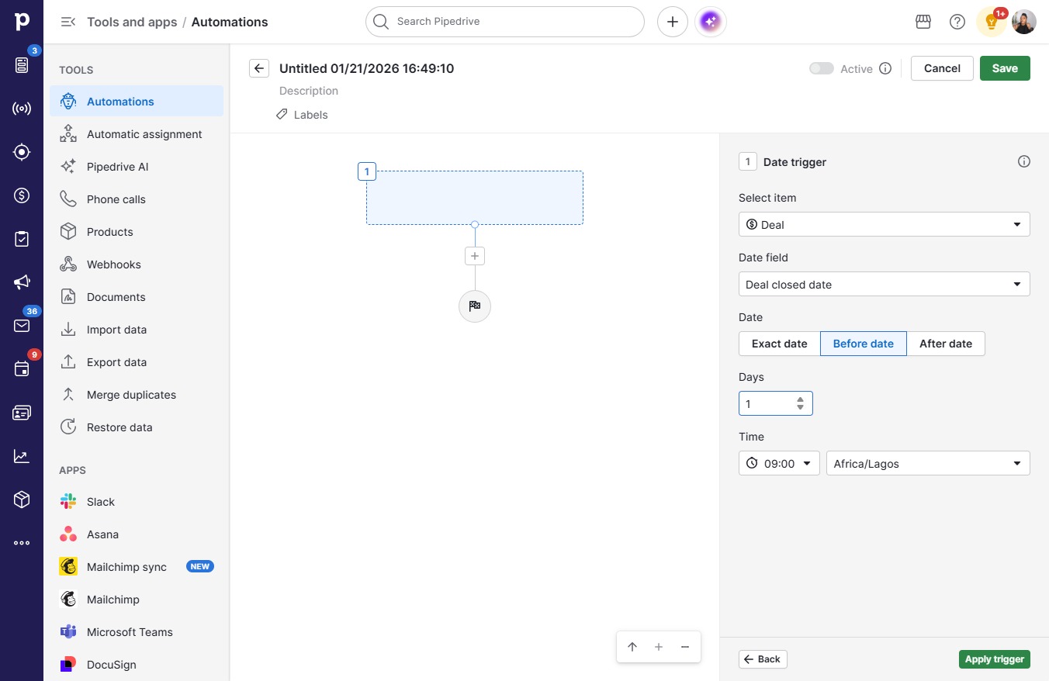Add a step with the canvas plus node
This screenshot has height=681, width=1049.
click(475, 256)
